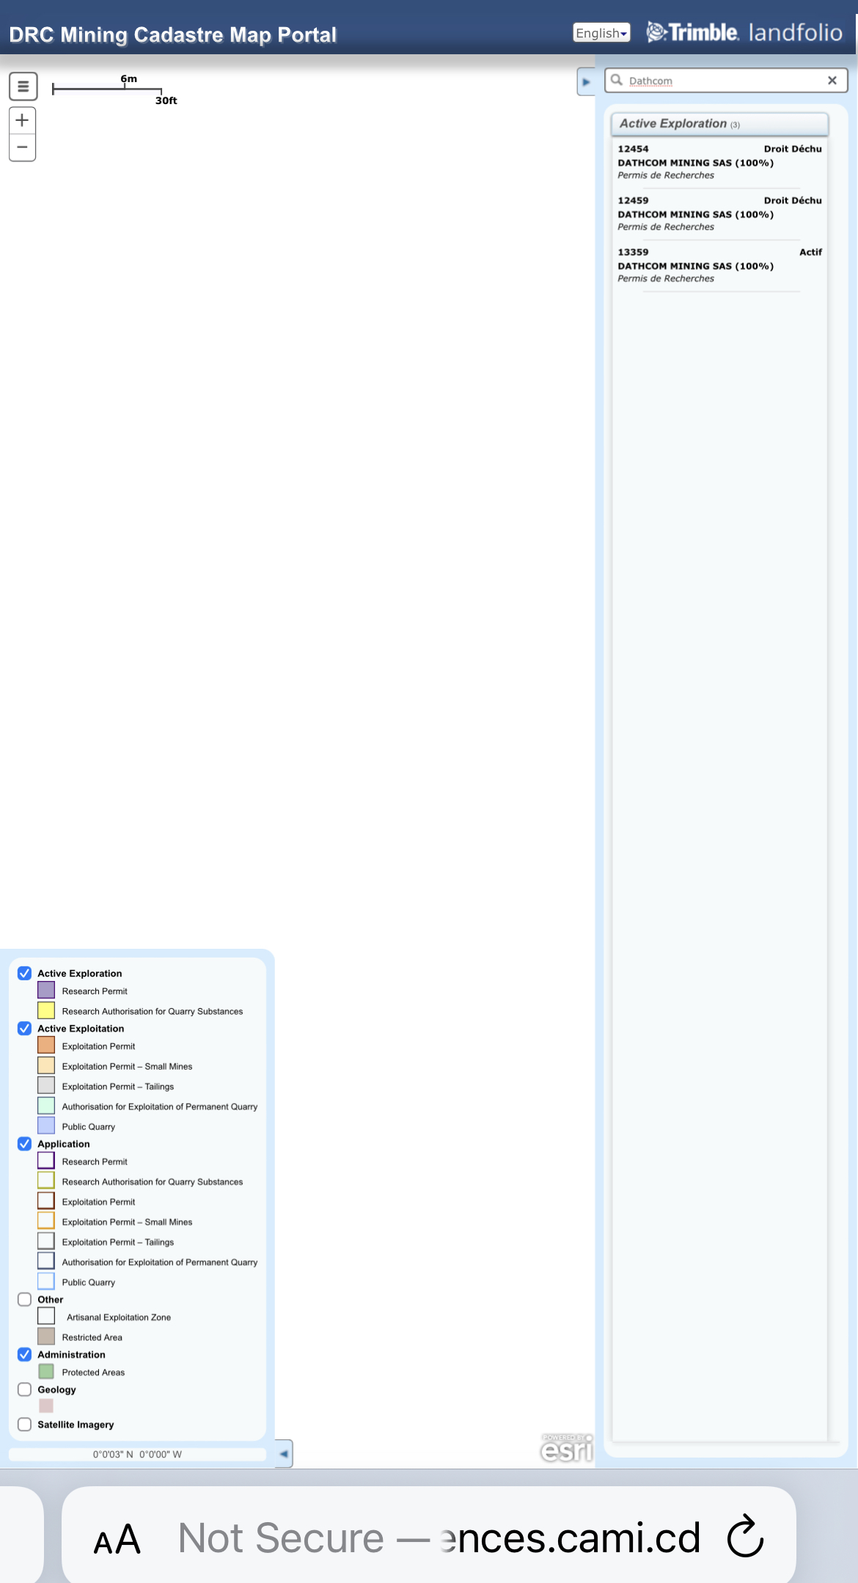Click the yellow Quarry Substances research swatch

[x=46, y=1010]
